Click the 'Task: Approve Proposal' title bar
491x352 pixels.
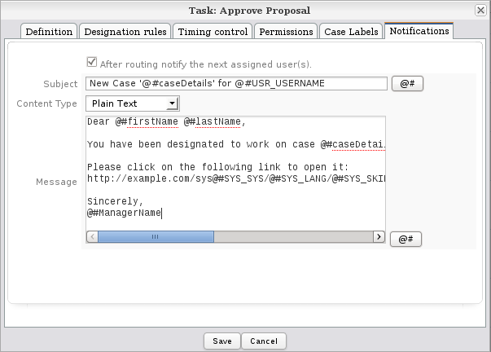point(244,10)
